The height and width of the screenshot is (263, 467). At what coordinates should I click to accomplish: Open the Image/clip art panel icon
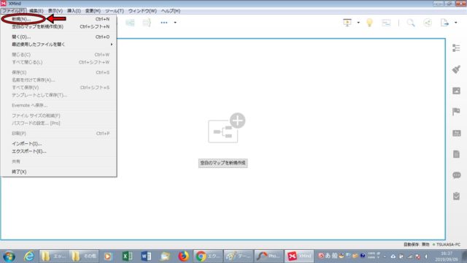pos(456,91)
